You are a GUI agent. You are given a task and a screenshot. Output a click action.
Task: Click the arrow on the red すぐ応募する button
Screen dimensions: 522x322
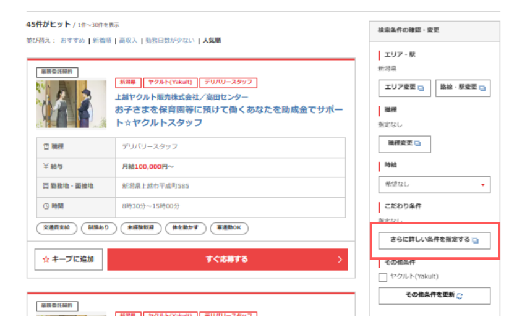(x=340, y=260)
